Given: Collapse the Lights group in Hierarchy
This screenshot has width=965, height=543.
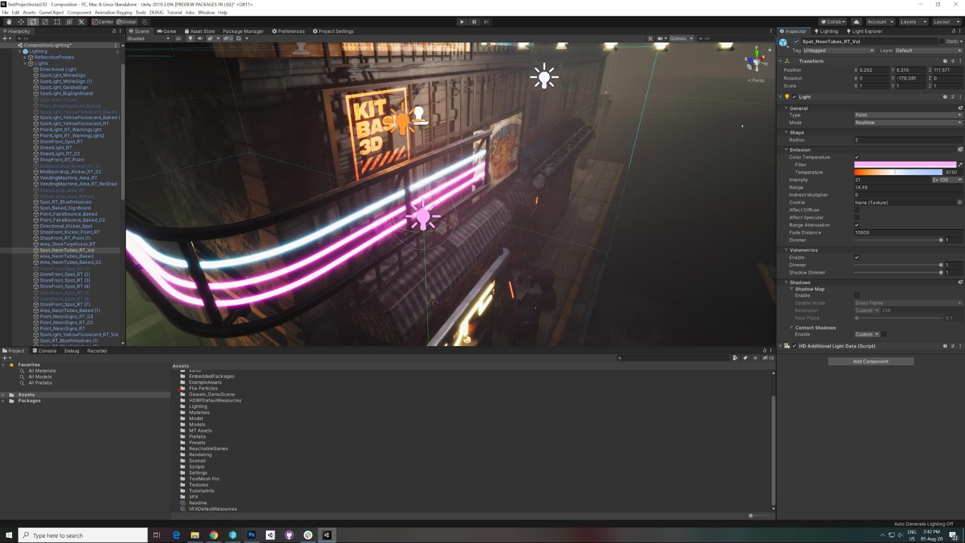Looking at the screenshot, I should tap(25, 63).
